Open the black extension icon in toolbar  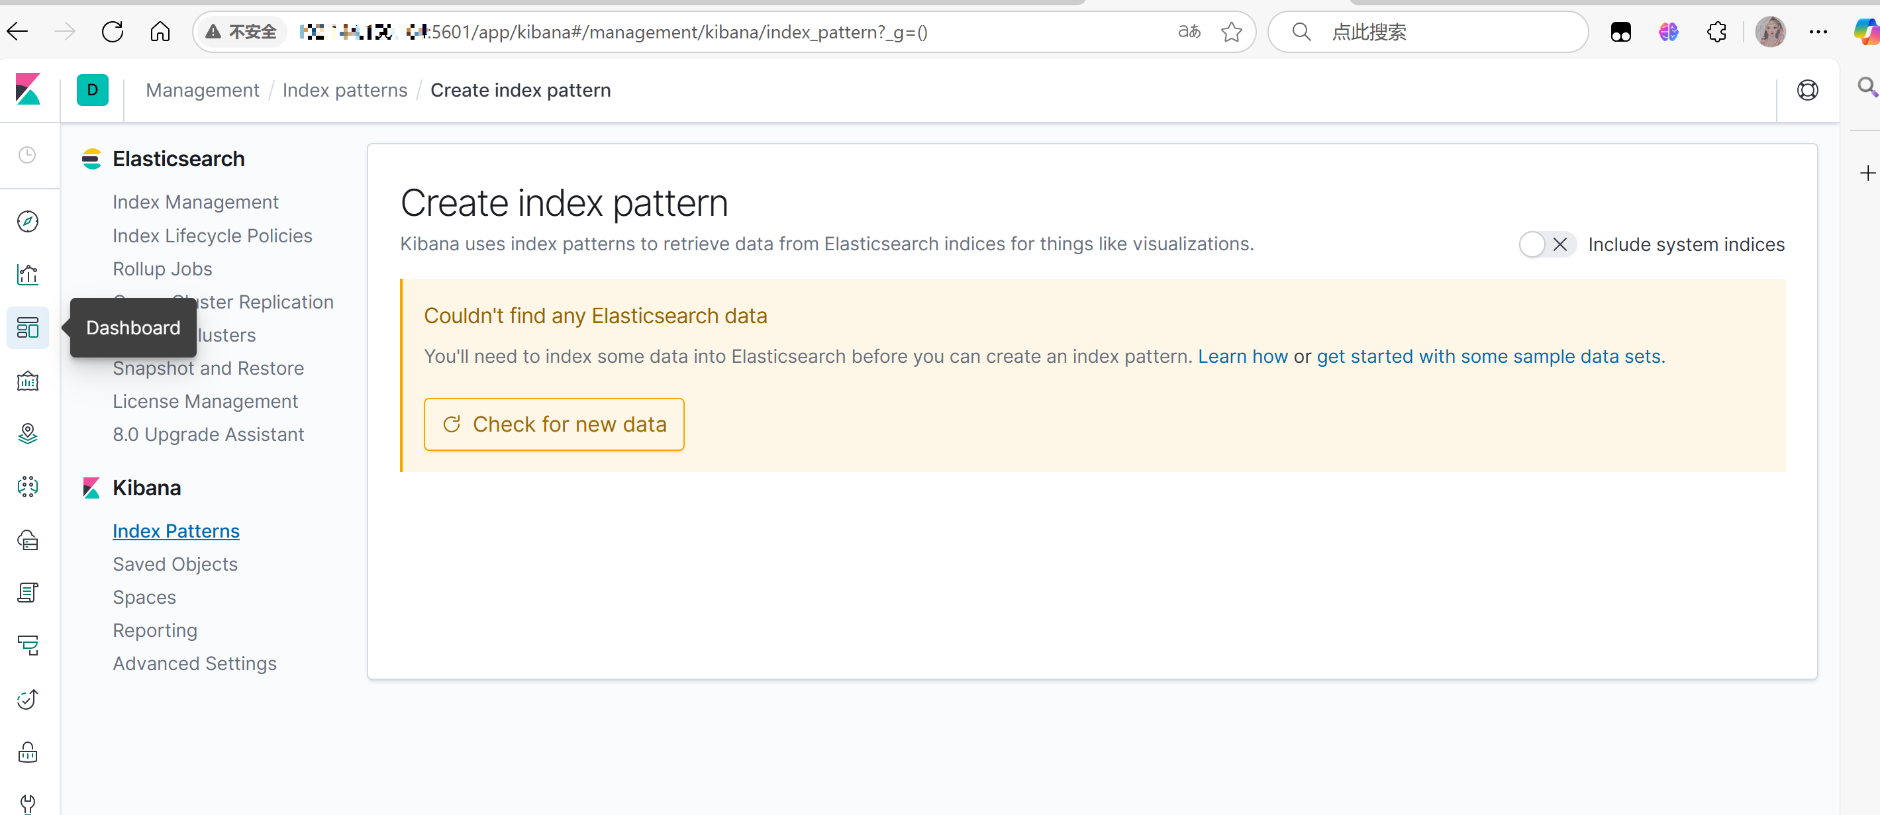pos(1620,31)
